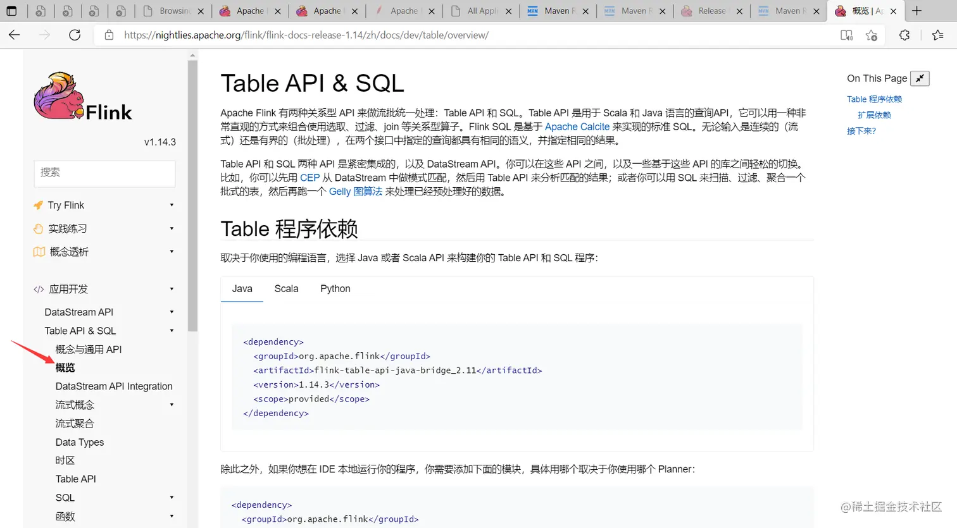Screen dimensions: 957x528
Task: Open a new browser tab
Action: 916,11
